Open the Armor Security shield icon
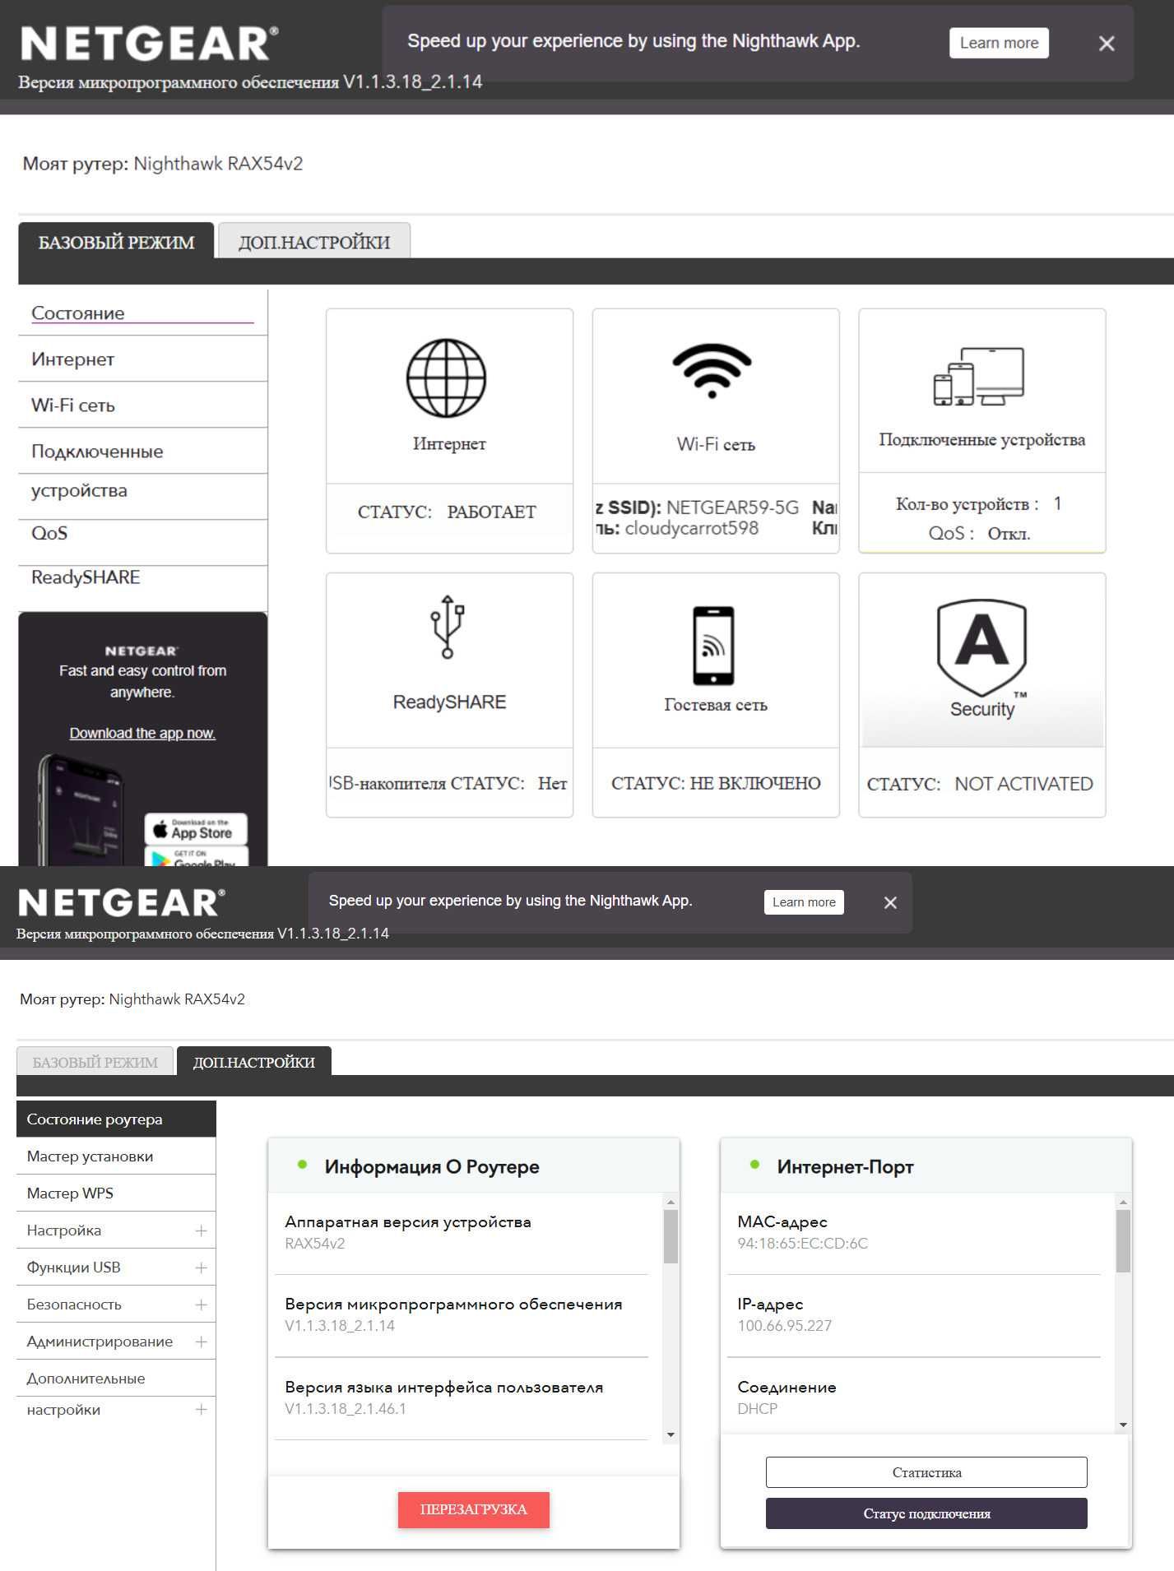The image size is (1174, 1571). (x=981, y=648)
